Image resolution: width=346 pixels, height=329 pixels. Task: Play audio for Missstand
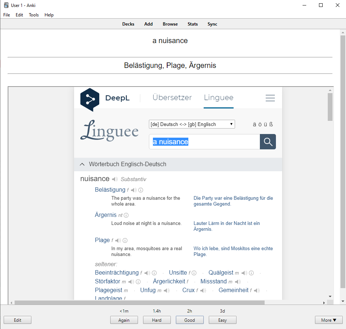coord(238,282)
